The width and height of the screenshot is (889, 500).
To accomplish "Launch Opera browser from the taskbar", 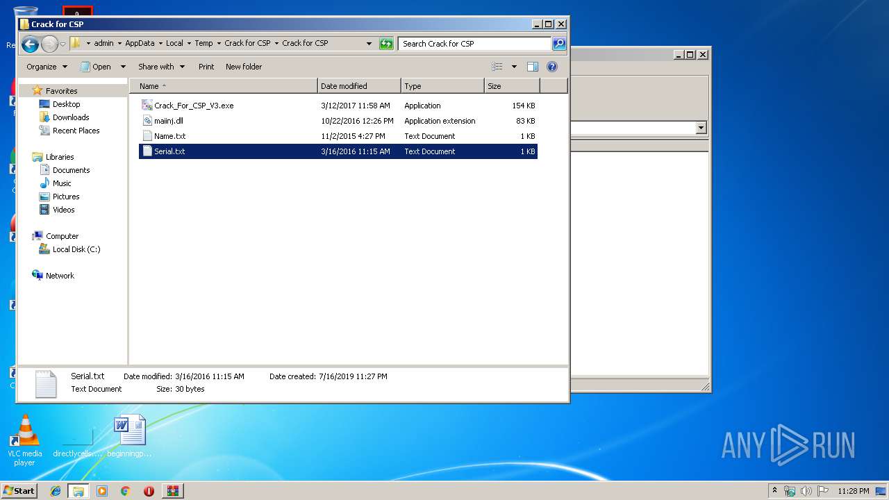I will [149, 490].
